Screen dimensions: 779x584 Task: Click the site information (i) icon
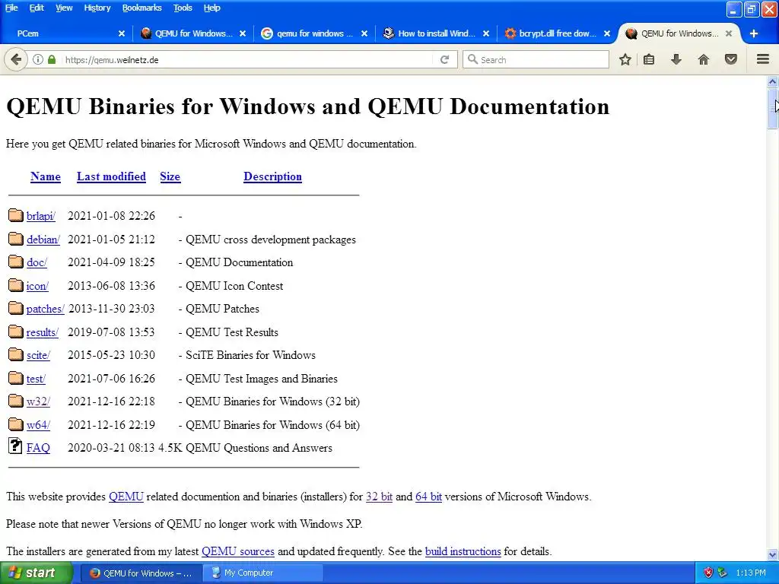pyautogui.click(x=38, y=59)
